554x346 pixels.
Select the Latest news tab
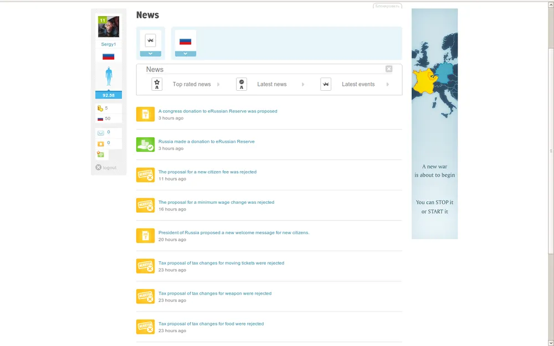271,84
